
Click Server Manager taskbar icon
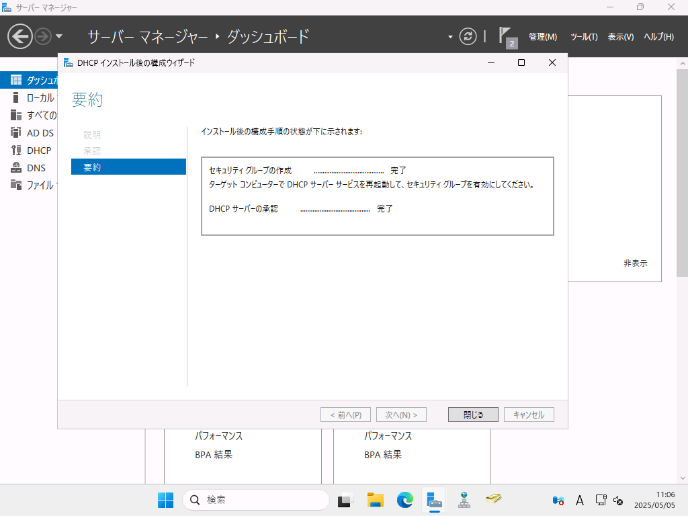click(x=435, y=500)
